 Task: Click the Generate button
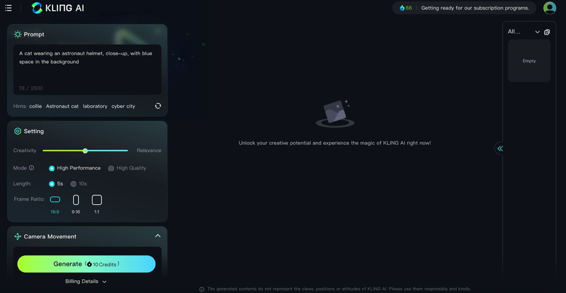tap(86, 264)
